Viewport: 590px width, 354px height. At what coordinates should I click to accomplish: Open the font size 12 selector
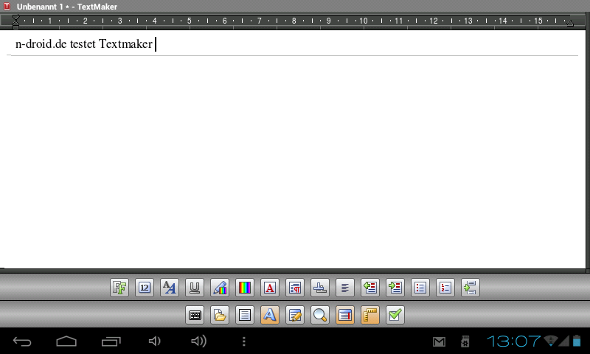[x=145, y=288]
